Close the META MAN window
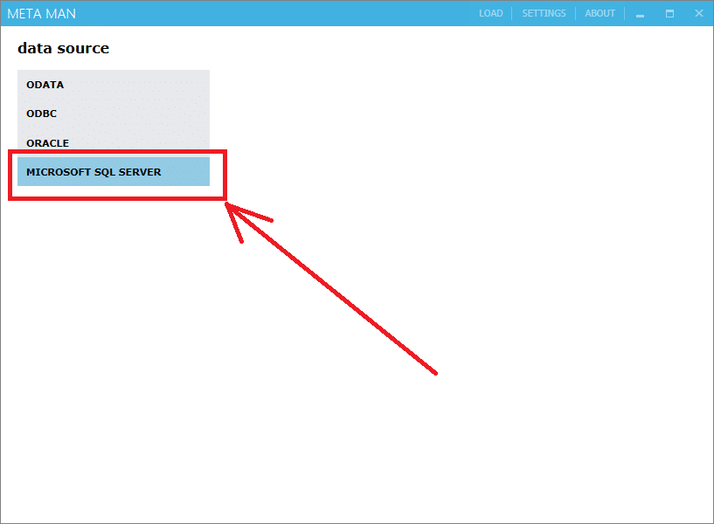 [x=699, y=13]
